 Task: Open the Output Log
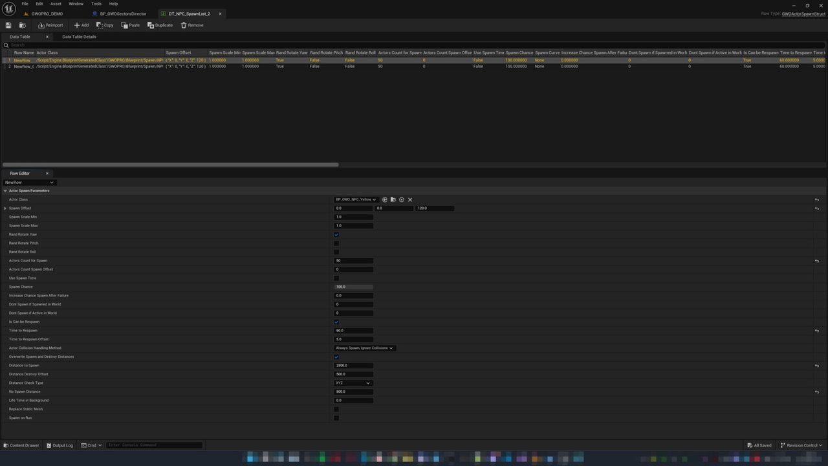click(60, 445)
